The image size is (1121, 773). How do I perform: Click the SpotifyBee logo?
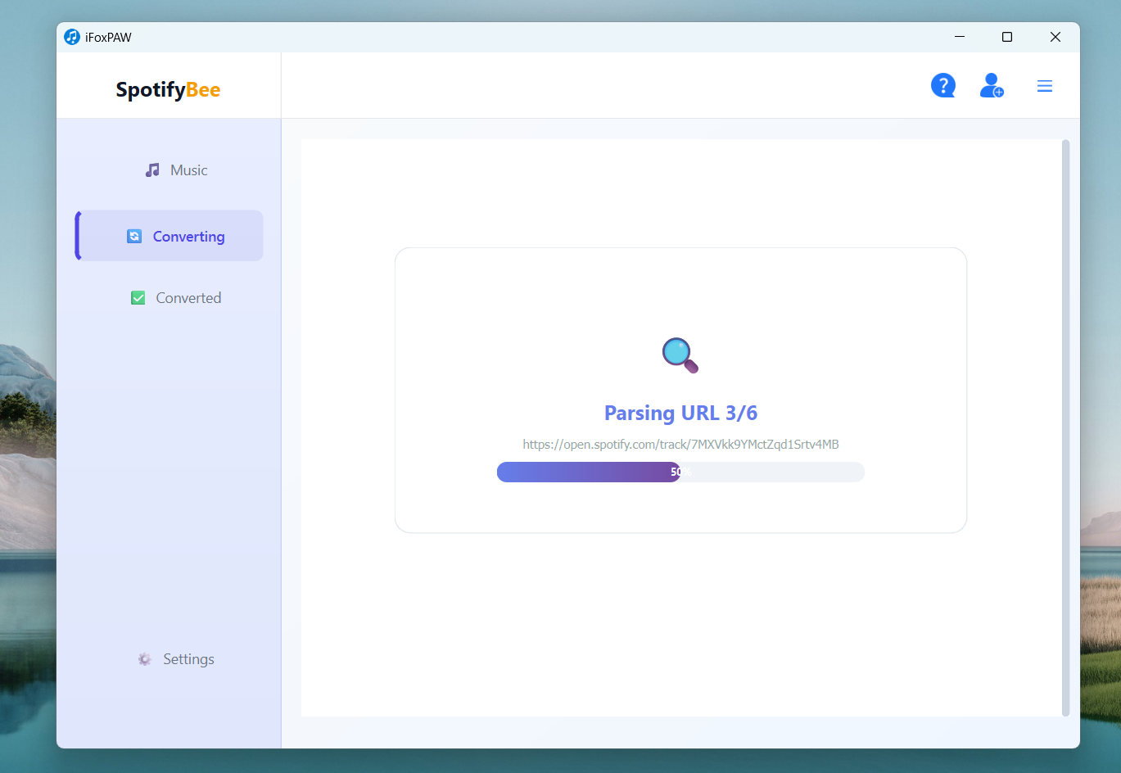pyautogui.click(x=168, y=89)
